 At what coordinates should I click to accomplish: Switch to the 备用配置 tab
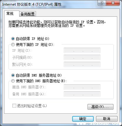point(28,14)
